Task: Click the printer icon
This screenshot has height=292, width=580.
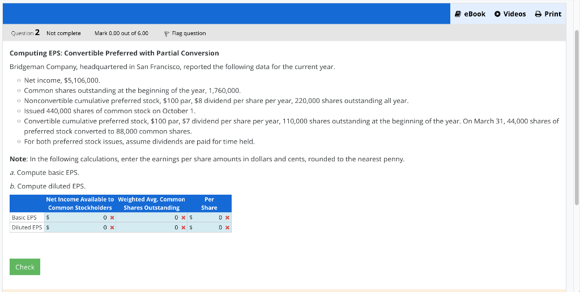Action: point(538,14)
